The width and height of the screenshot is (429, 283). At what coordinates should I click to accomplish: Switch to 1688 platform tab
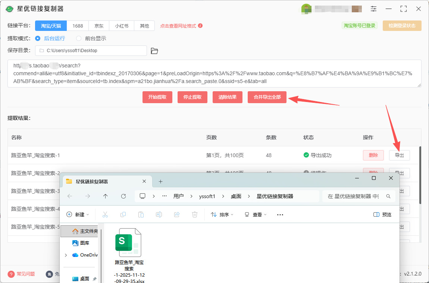(78, 26)
